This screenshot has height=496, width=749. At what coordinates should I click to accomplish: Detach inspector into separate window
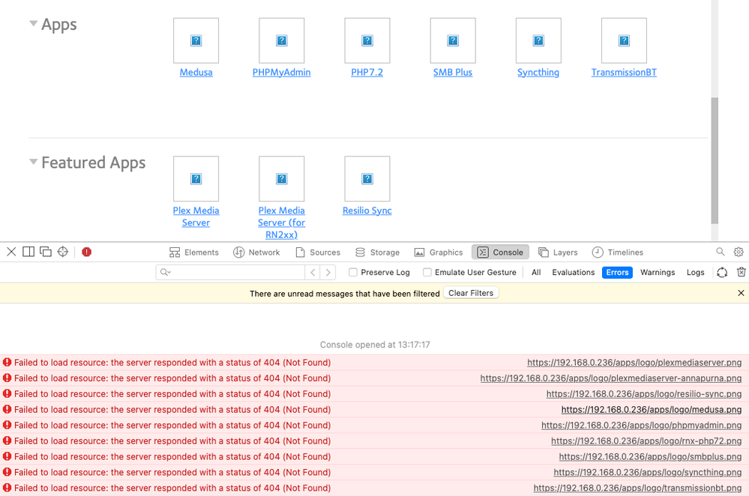coord(46,252)
